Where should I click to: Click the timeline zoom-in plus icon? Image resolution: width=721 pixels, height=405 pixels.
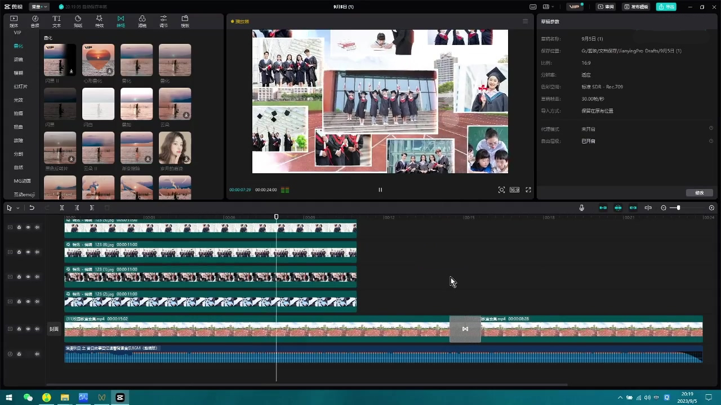(711, 208)
